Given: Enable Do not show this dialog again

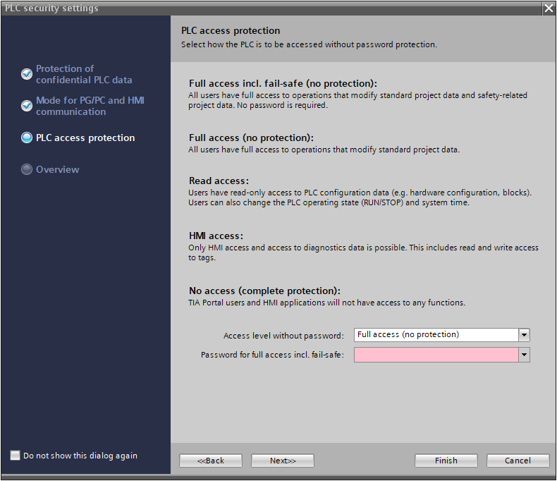Looking at the screenshot, I should click(15, 455).
